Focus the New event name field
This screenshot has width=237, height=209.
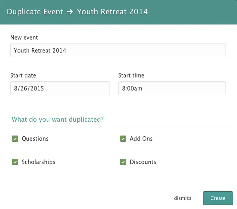(118, 50)
